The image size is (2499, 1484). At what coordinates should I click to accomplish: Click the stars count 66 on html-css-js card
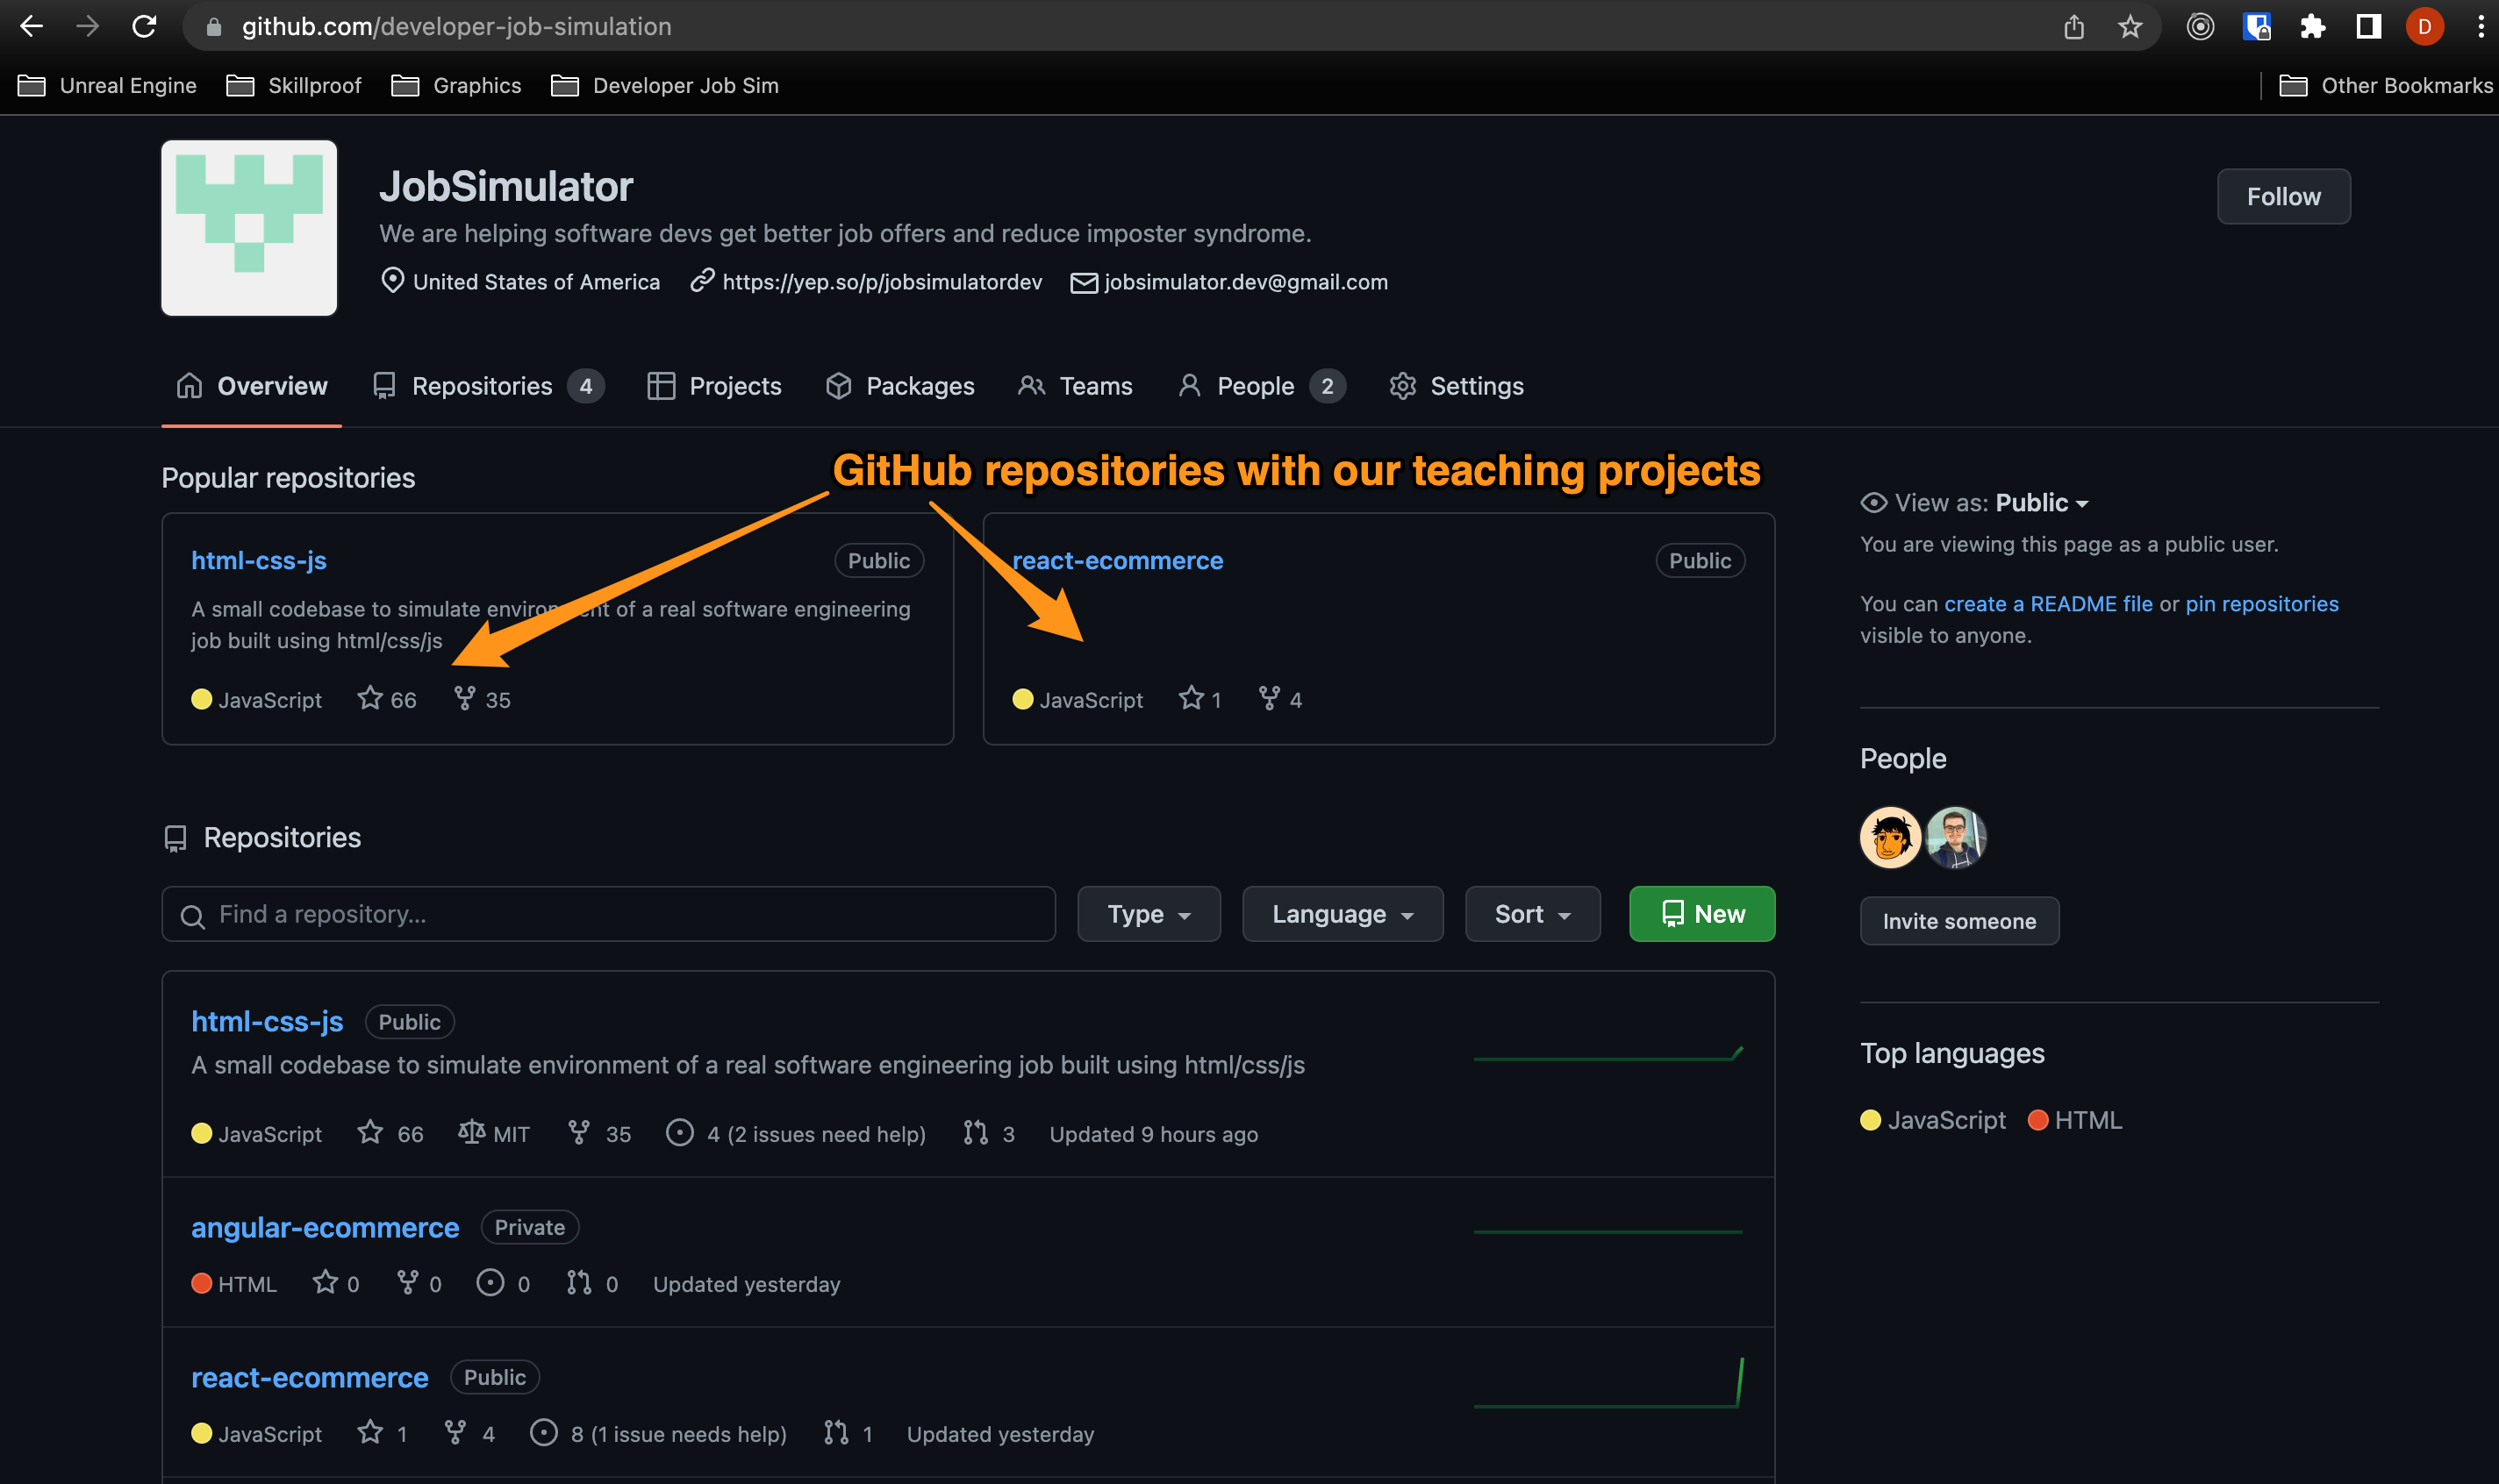(387, 699)
